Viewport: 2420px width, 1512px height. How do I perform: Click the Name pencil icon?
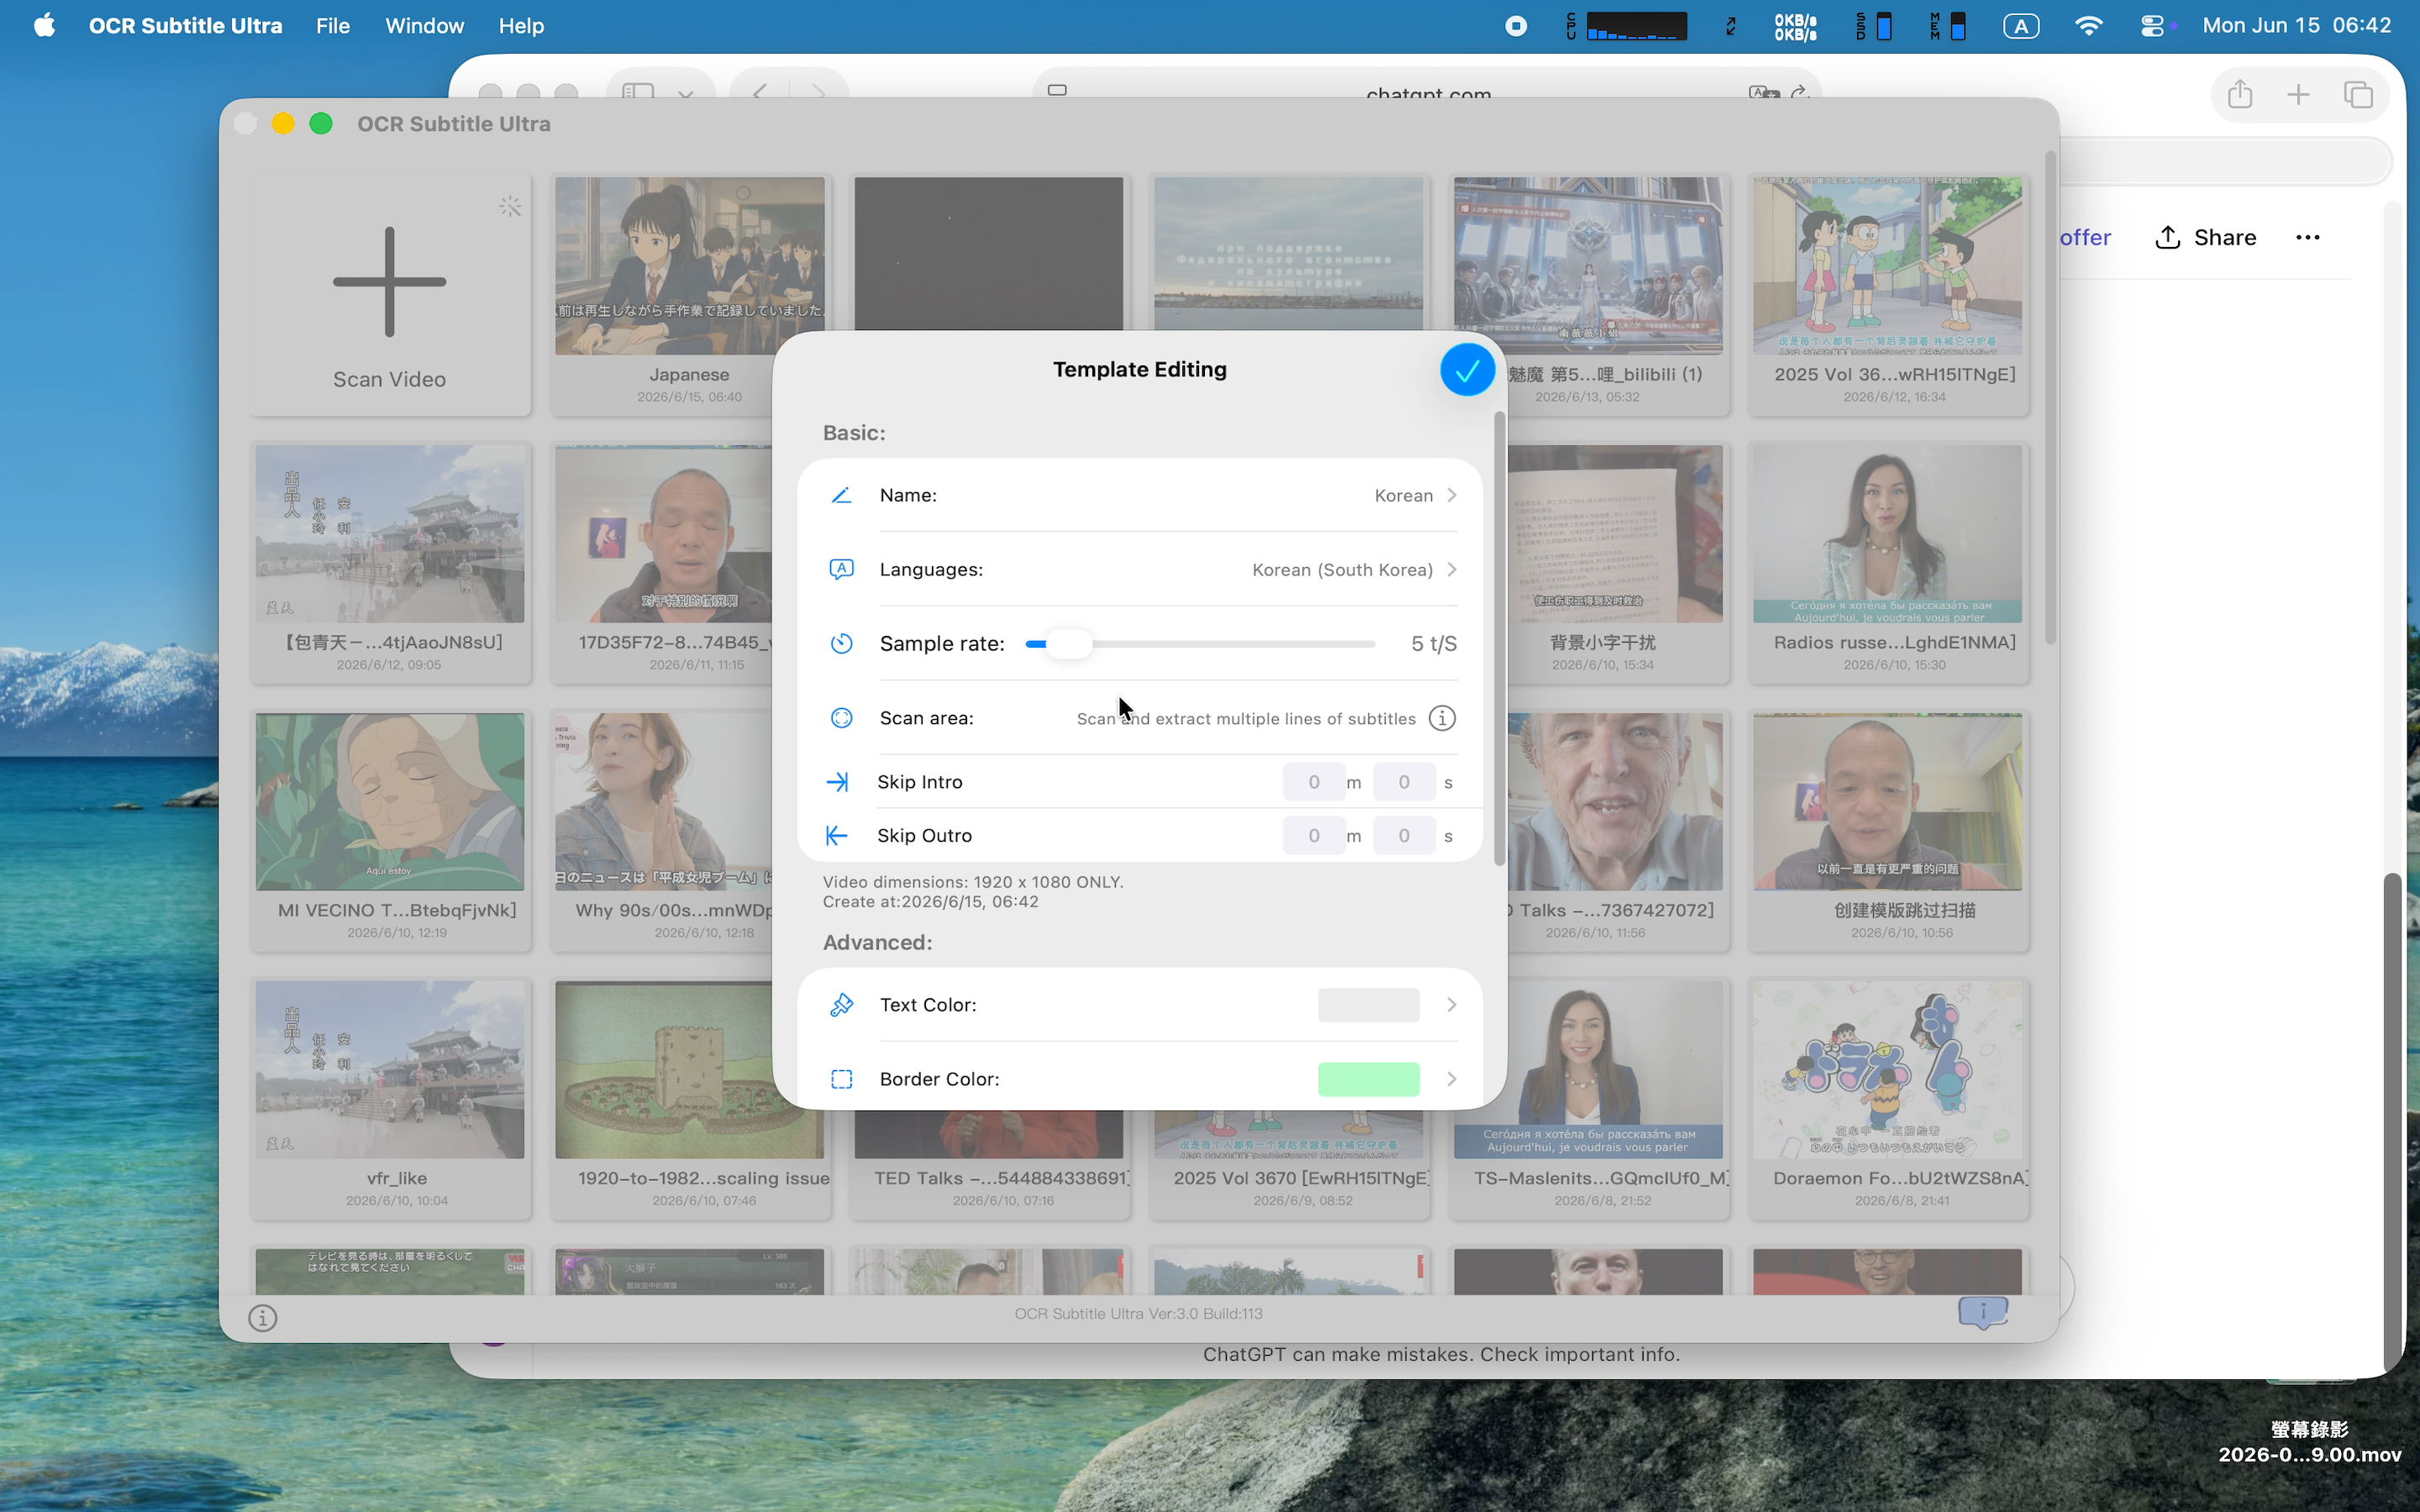click(x=841, y=495)
